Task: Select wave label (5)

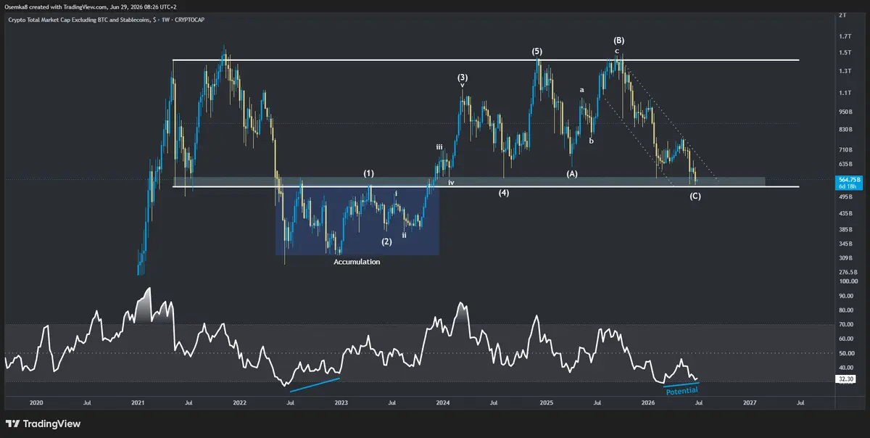Action: click(536, 51)
